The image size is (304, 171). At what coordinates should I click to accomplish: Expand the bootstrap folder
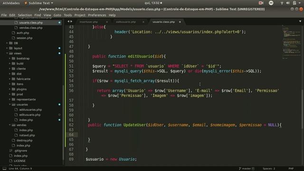[x=9, y=58]
